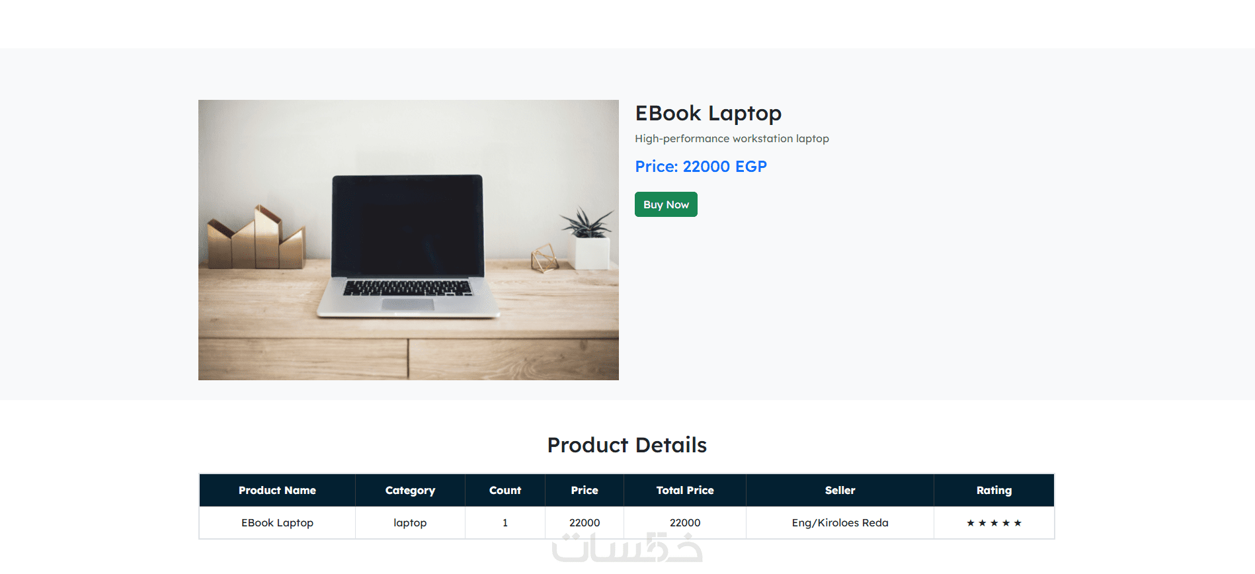Open the EBook Laptop product image
1255x574 pixels.
(409, 240)
